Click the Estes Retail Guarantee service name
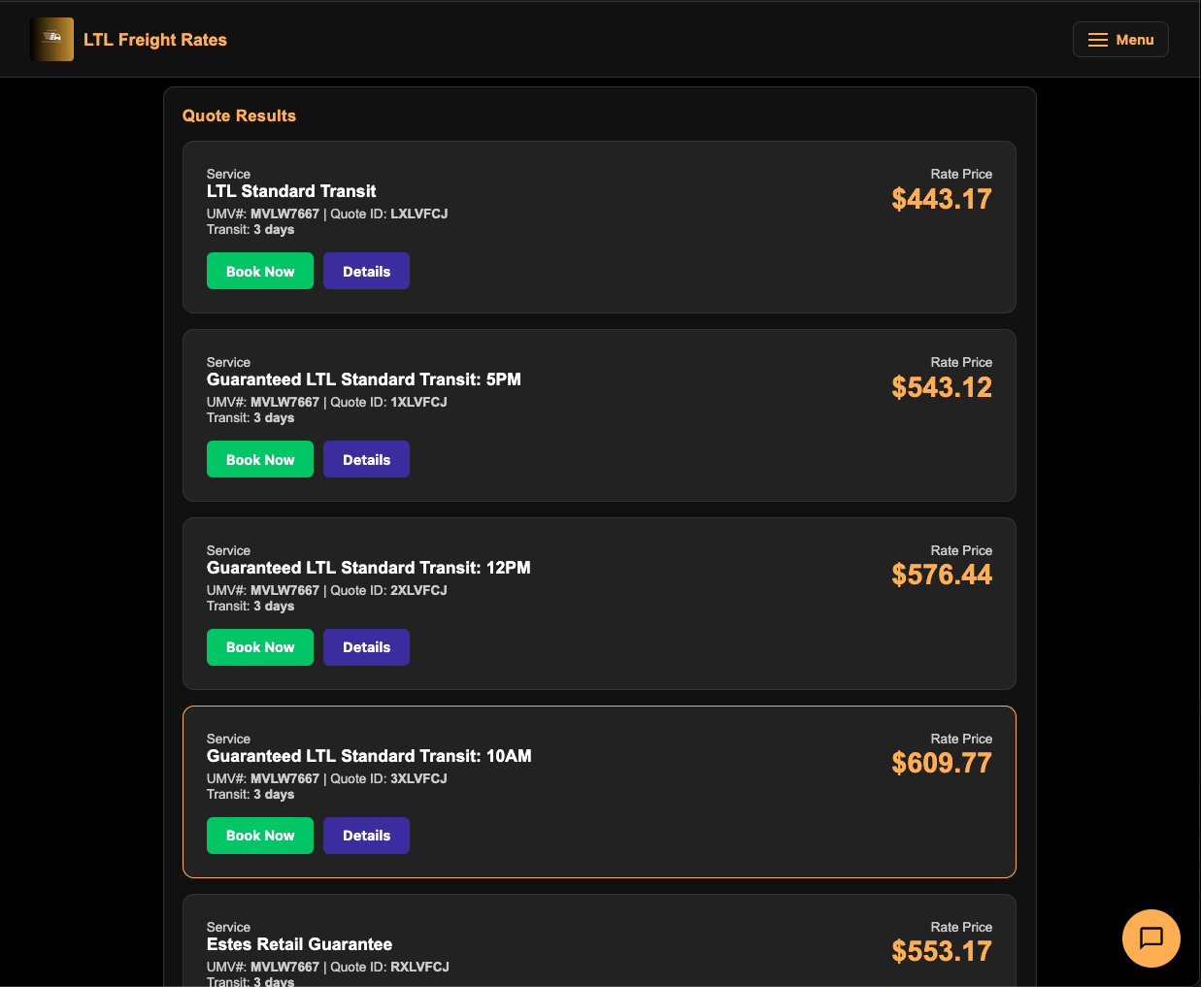Image resolution: width=1201 pixels, height=987 pixels. pos(298,944)
